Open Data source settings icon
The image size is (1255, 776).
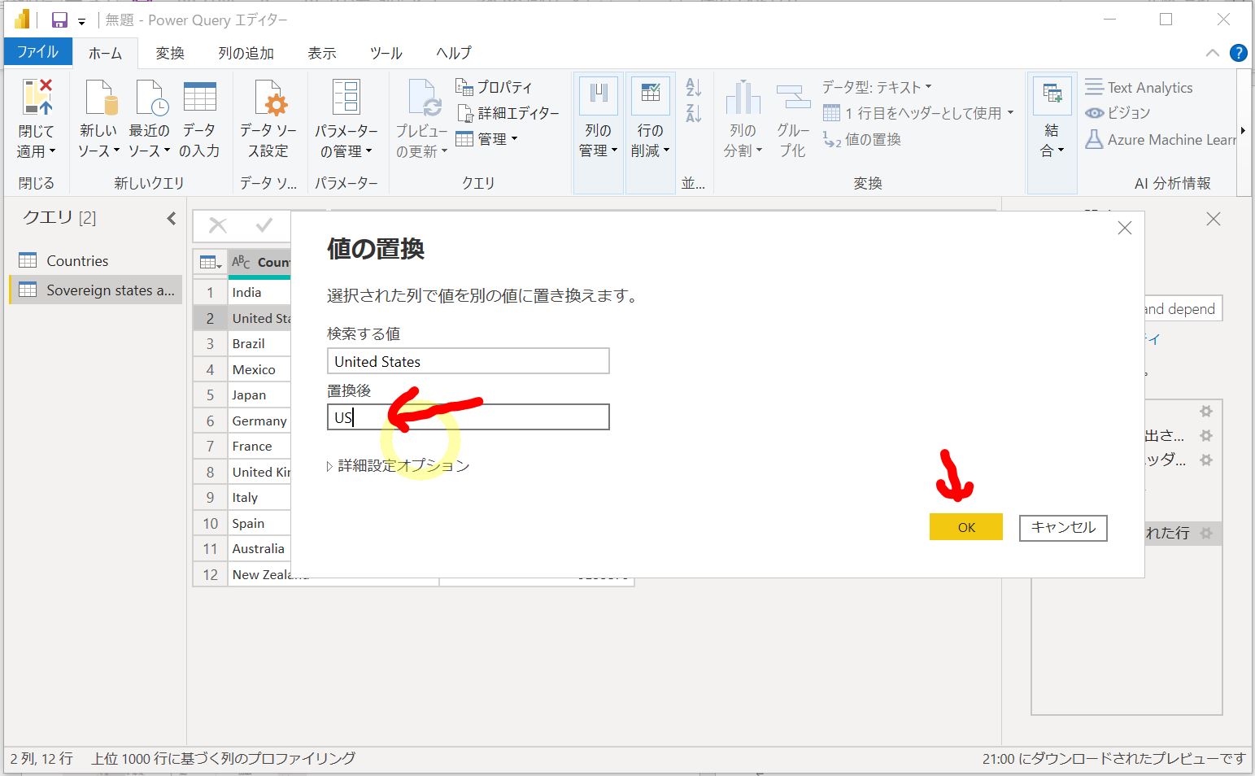pyautogui.click(x=269, y=98)
